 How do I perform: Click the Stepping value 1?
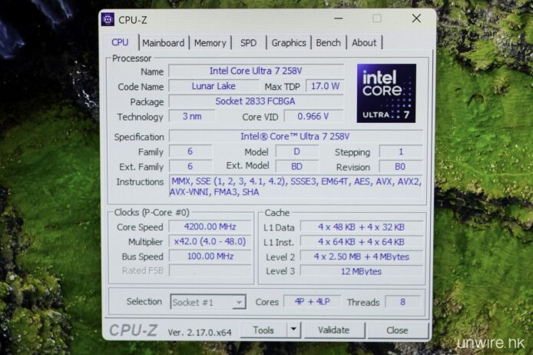point(401,151)
